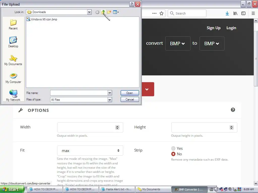Click the colorful tray icon beside the clock
Image resolution: width=258 pixels, height=193 pixels.
pos(239,189)
